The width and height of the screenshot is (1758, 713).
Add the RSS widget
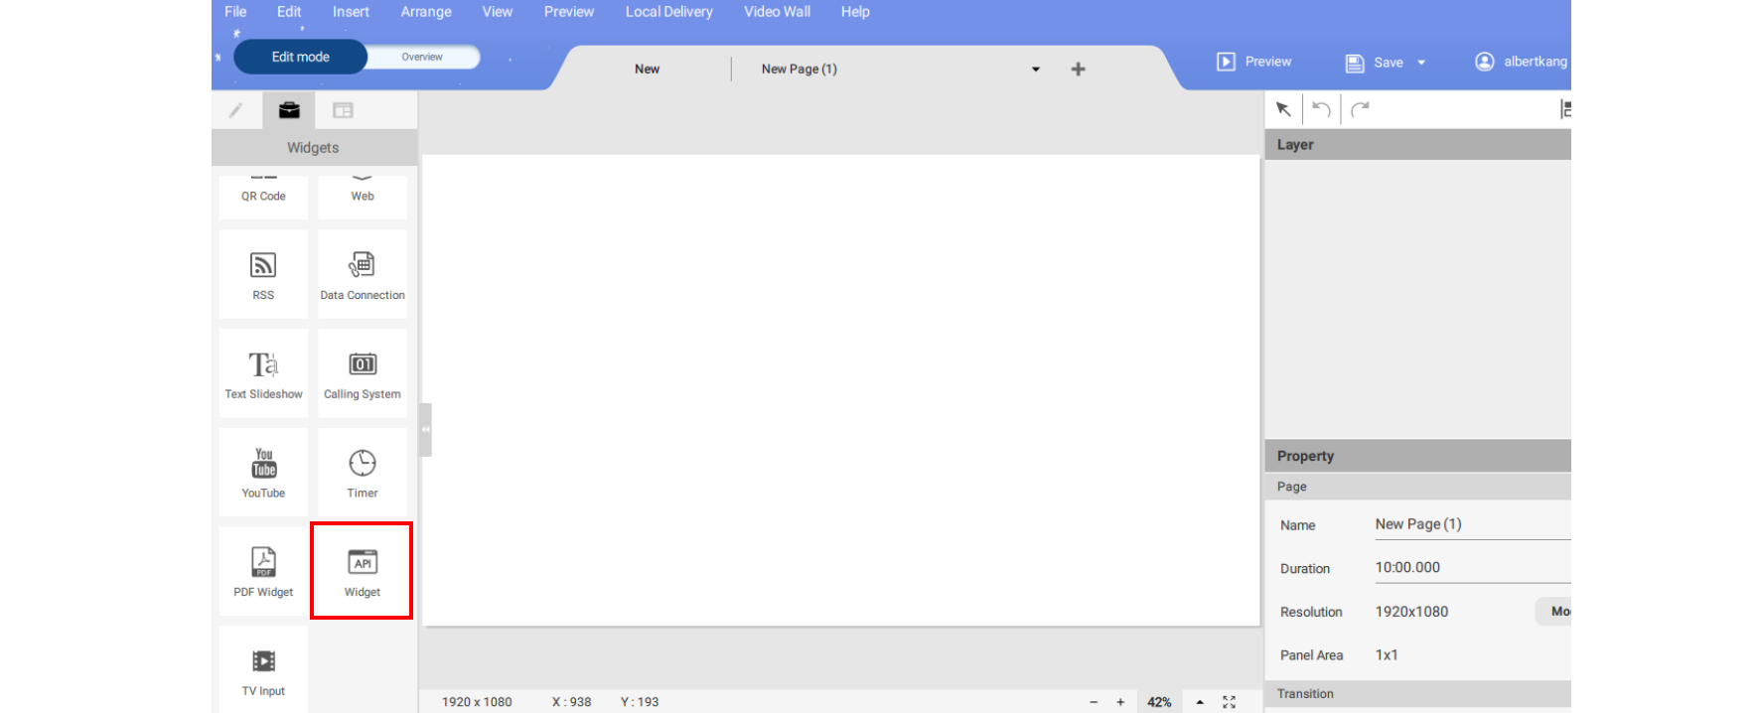[263, 274]
